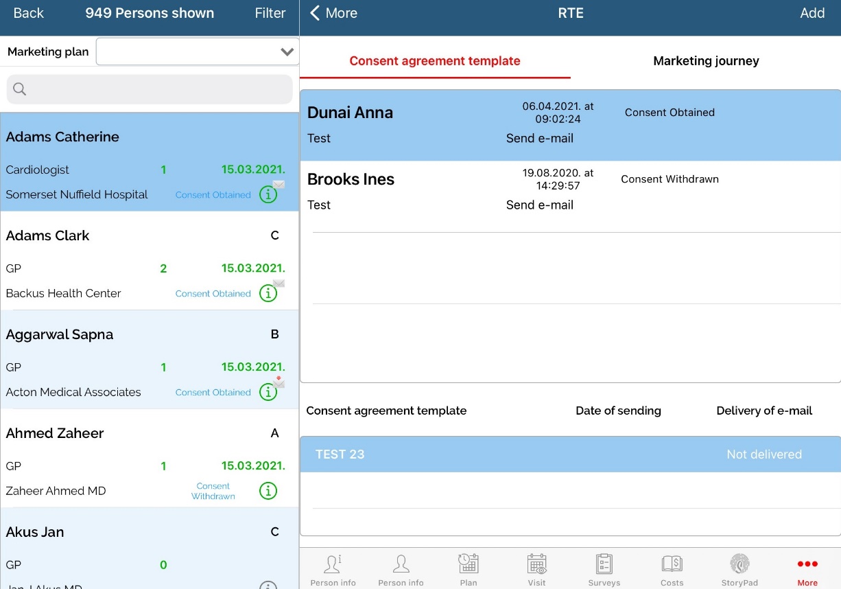
Task: Switch to the Marketing journey tab
Action: tap(706, 61)
